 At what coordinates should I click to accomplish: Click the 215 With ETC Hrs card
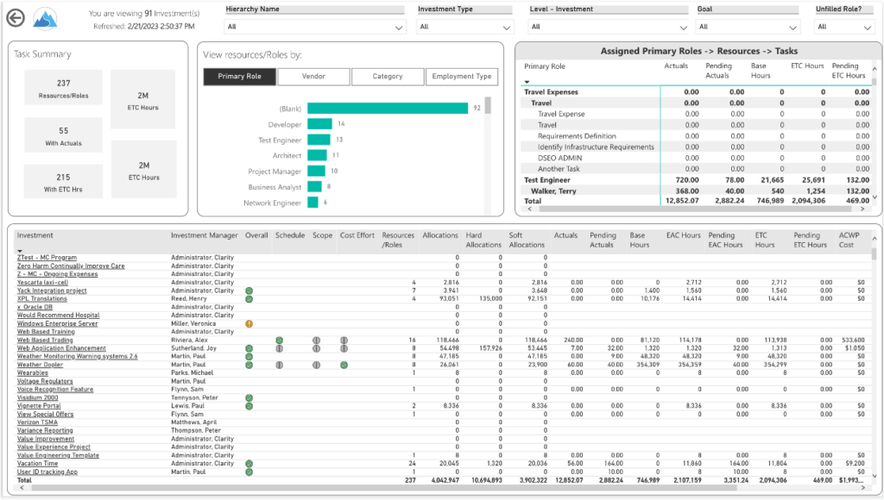point(64,181)
